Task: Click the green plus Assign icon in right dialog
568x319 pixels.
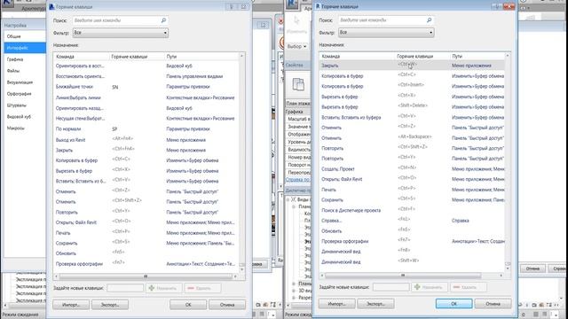Action: point(417,287)
